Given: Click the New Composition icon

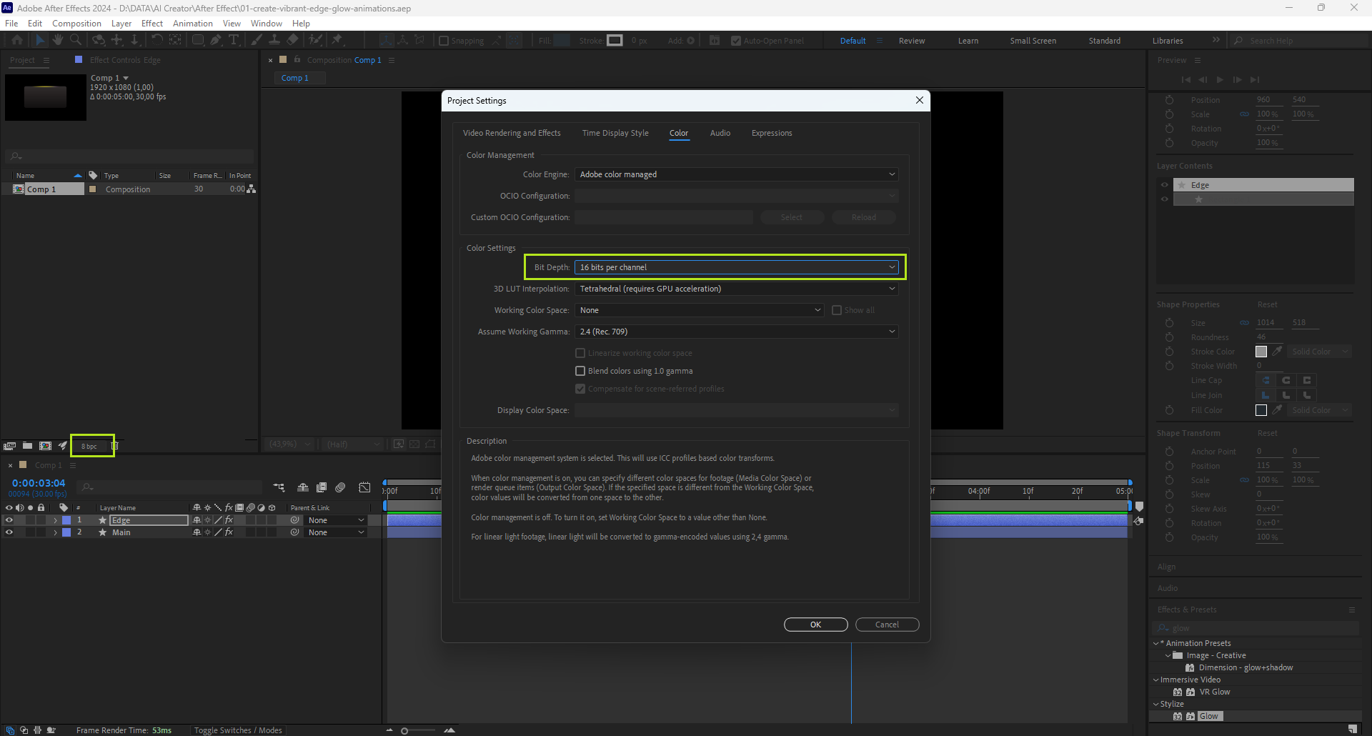Looking at the screenshot, I should [x=45, y=446].
